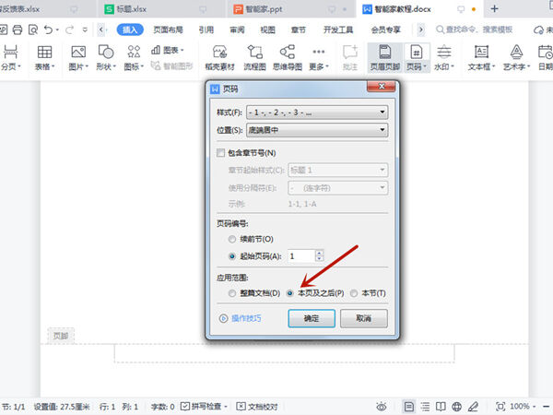Open the 100% zoom level dropdown

(524, 407)
